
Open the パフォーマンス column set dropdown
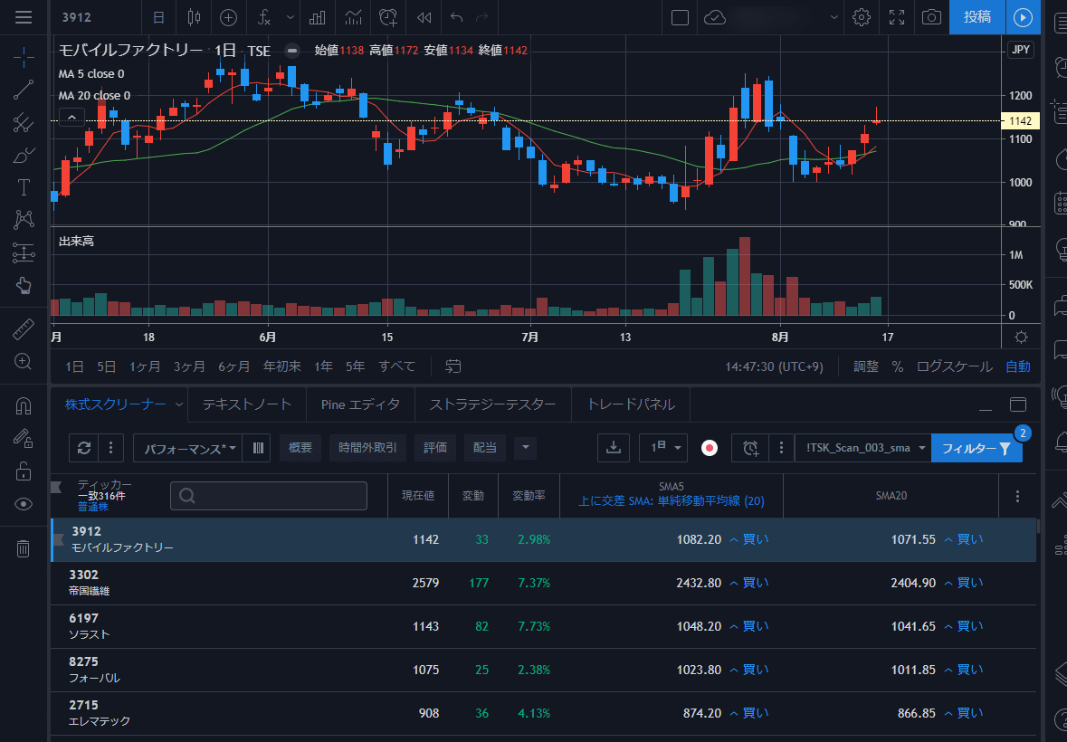[187, 448]
